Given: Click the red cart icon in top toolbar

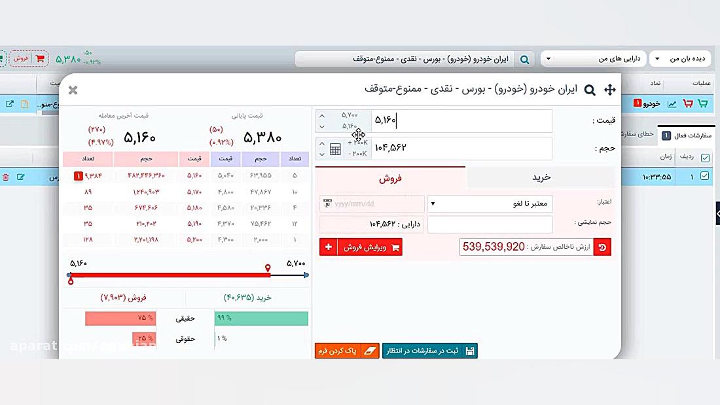Looking at the screenshot, I should [x=40, y=58].
